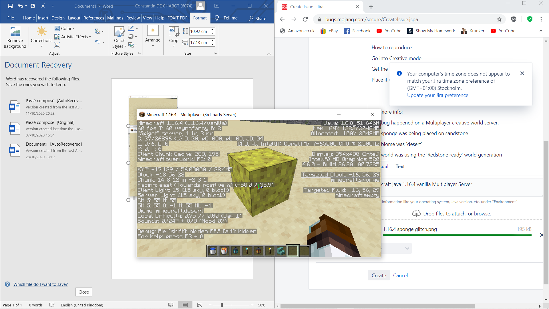Click the Picture Border pen icon
The image size is (549, 309).
tap(131, 28)
